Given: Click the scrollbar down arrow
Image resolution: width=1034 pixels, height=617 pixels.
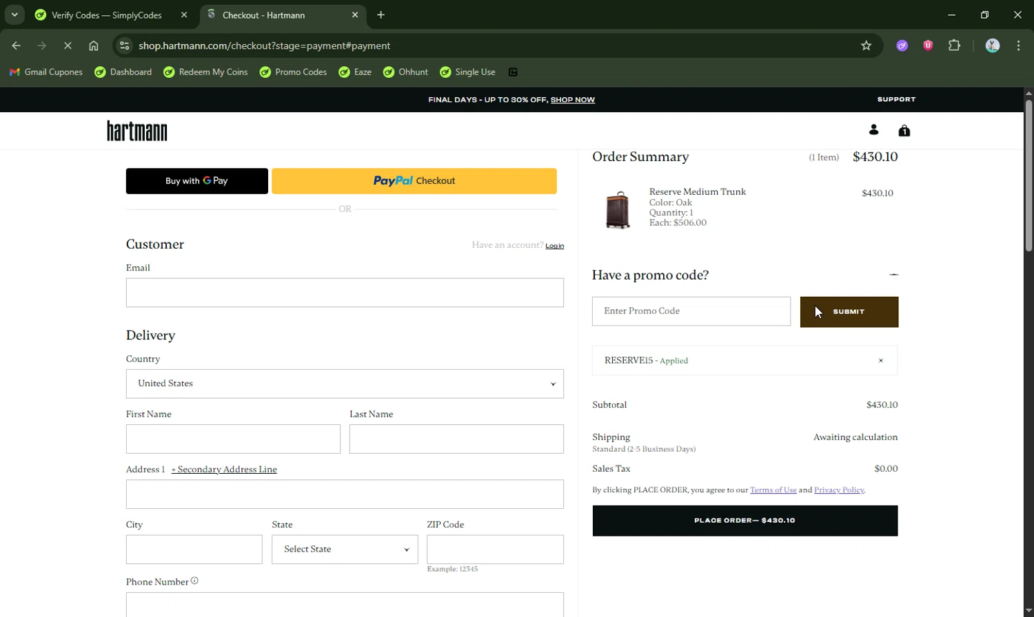Looking at the screenshot, I should coord(1028,611).
